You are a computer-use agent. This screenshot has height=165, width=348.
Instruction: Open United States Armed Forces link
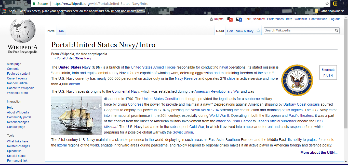153,67
